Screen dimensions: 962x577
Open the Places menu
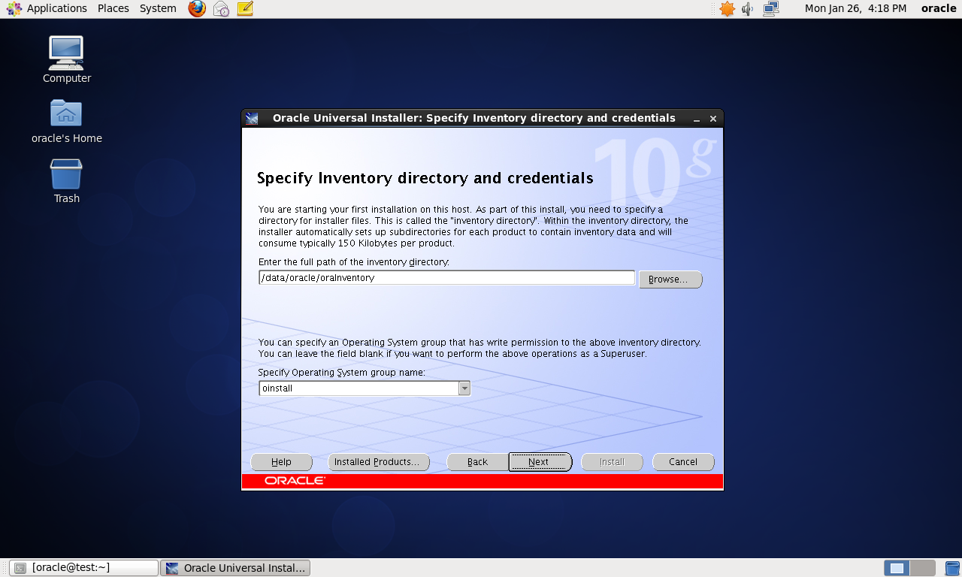113,8
